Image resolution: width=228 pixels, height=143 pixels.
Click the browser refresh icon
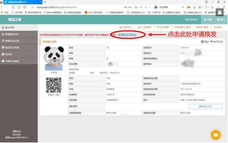click(13, 7)
